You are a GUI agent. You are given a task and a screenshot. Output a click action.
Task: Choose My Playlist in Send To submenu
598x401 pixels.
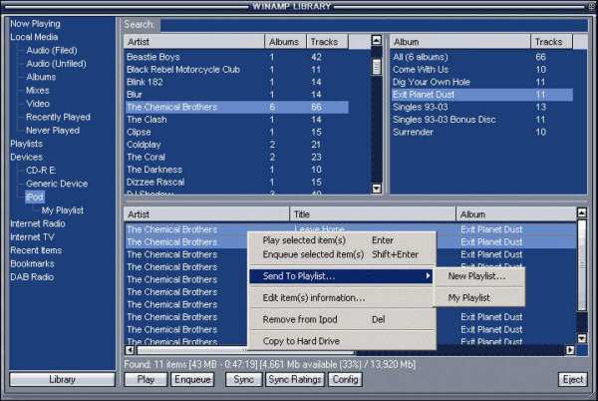coord(468,298)
